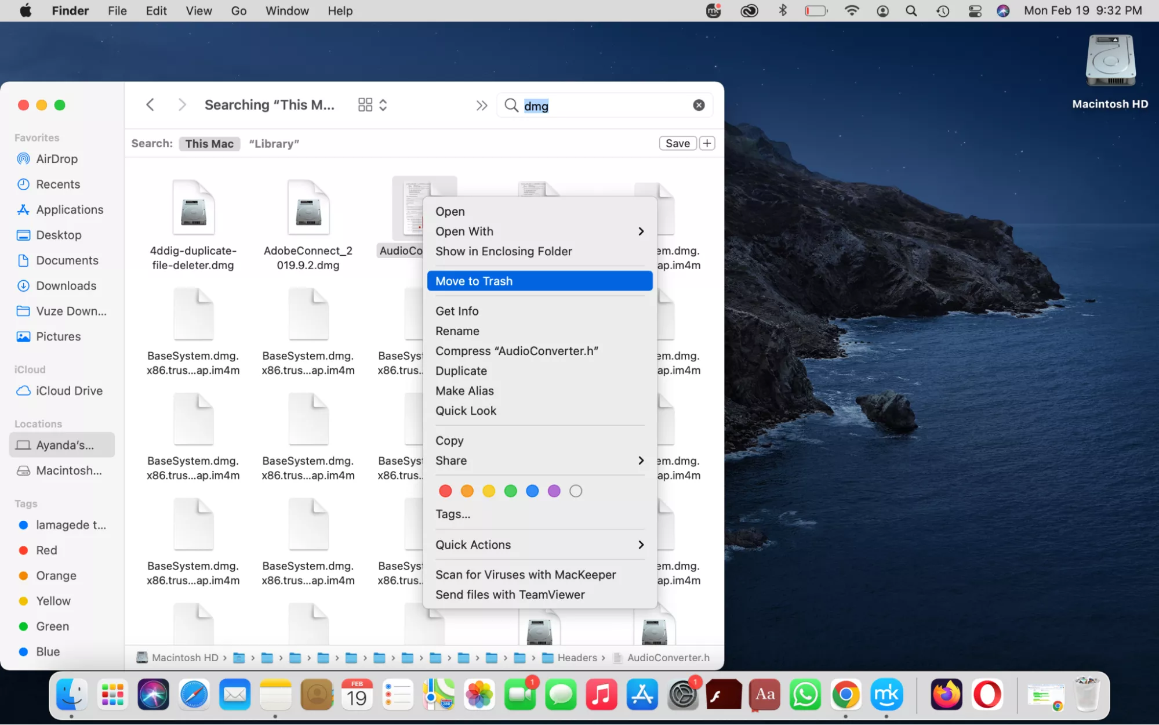Viewport: 1159px width, 725px height.
Task: Apply the red color tag swatch
Action: pos(445,491)
